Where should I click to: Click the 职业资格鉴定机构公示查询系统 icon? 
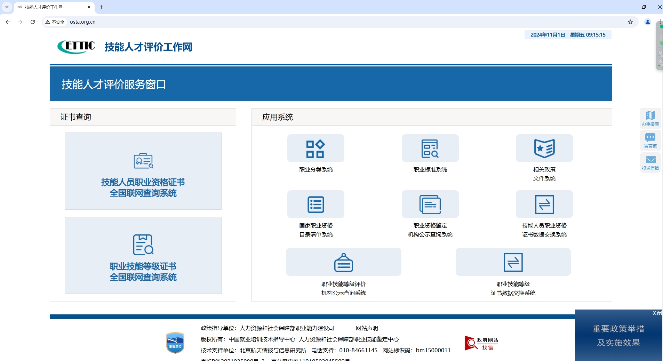click(430, 204)
